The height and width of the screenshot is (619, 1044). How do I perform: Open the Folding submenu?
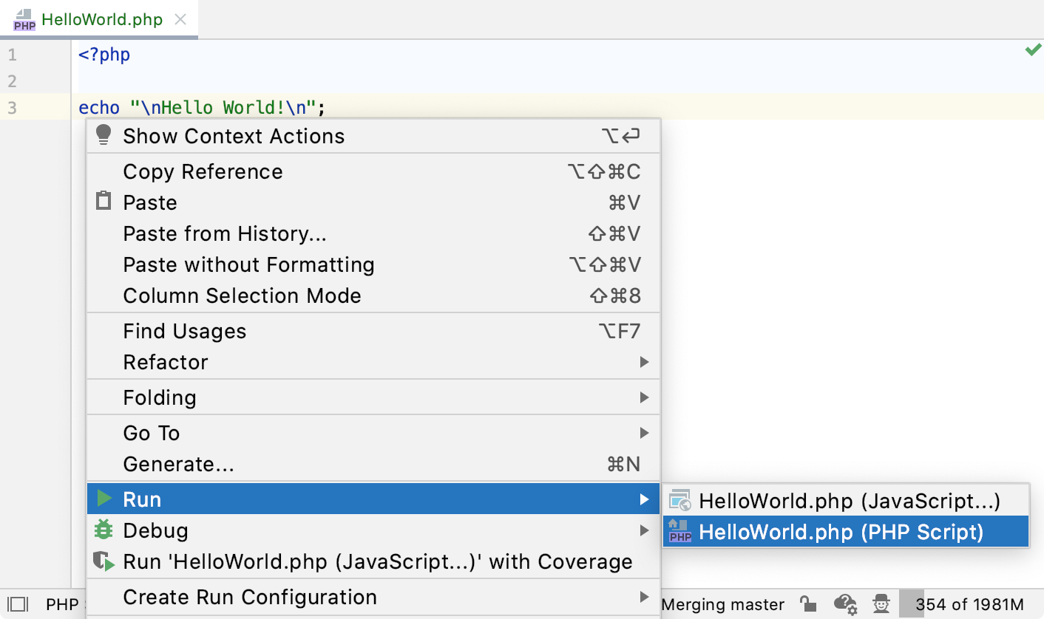click(x=373, y=397)
